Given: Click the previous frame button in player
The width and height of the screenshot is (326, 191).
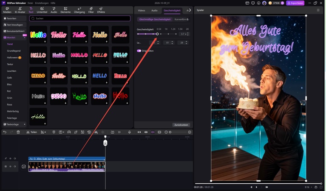Looking at the screenshot, I should tap(251, 187).
